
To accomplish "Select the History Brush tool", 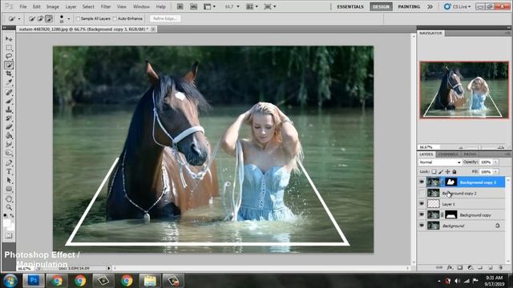I will click(x=9, y=118).
